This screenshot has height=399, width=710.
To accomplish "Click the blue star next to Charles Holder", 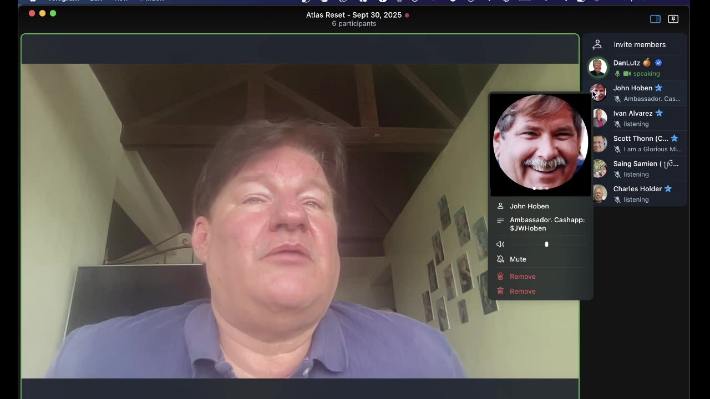I will tap(668, 188).
